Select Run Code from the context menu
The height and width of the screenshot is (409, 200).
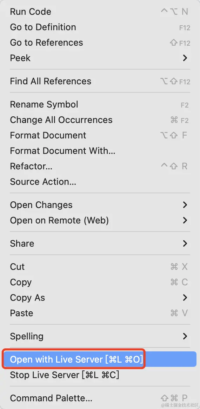coord(100,12)
